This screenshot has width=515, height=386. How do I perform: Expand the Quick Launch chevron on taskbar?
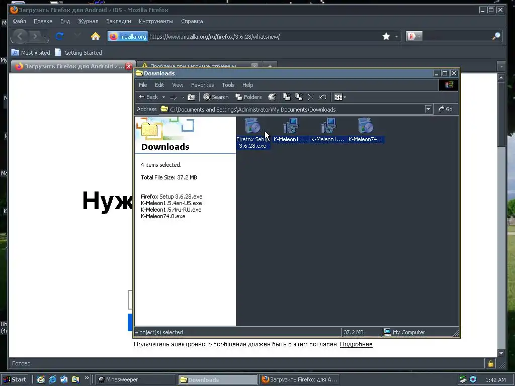(87, 378)
